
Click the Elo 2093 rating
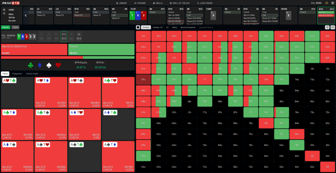pyautogui.click(x=316, y=3)
